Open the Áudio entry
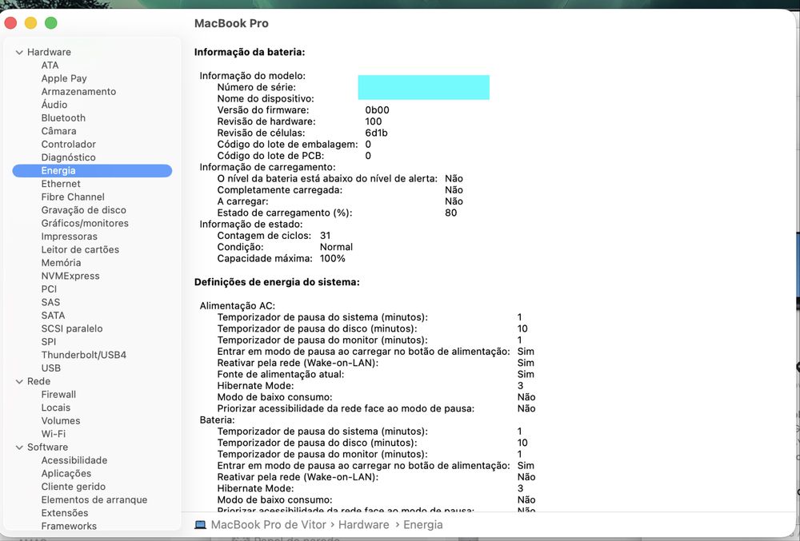The image size is (800, 541). [54, 105]
